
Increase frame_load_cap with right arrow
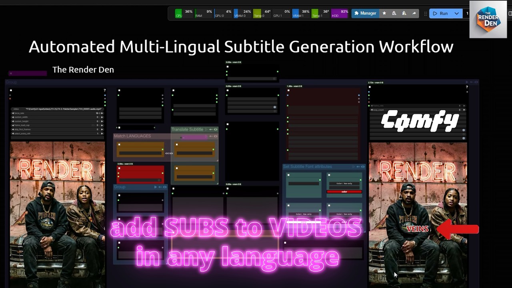(x=102, y=125)
